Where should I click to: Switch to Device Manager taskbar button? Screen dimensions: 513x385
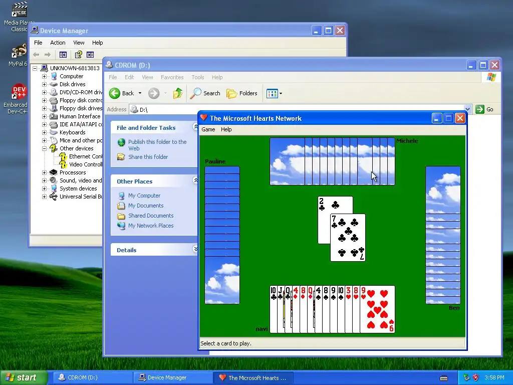(x=173, y=378)
